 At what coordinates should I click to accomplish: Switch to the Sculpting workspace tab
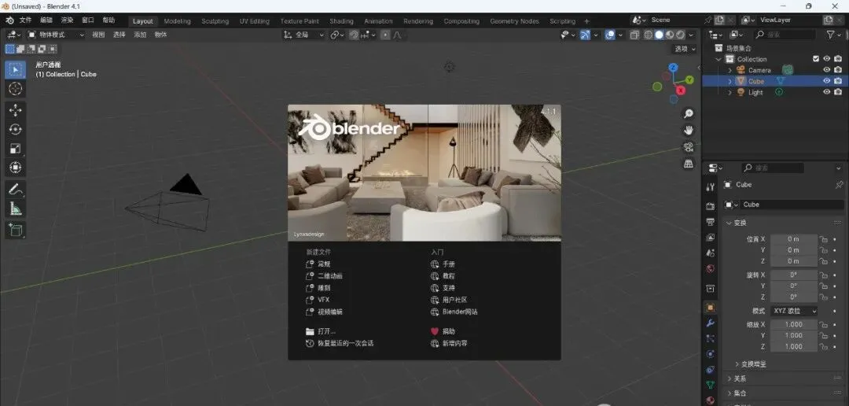(x=215, y=21)
